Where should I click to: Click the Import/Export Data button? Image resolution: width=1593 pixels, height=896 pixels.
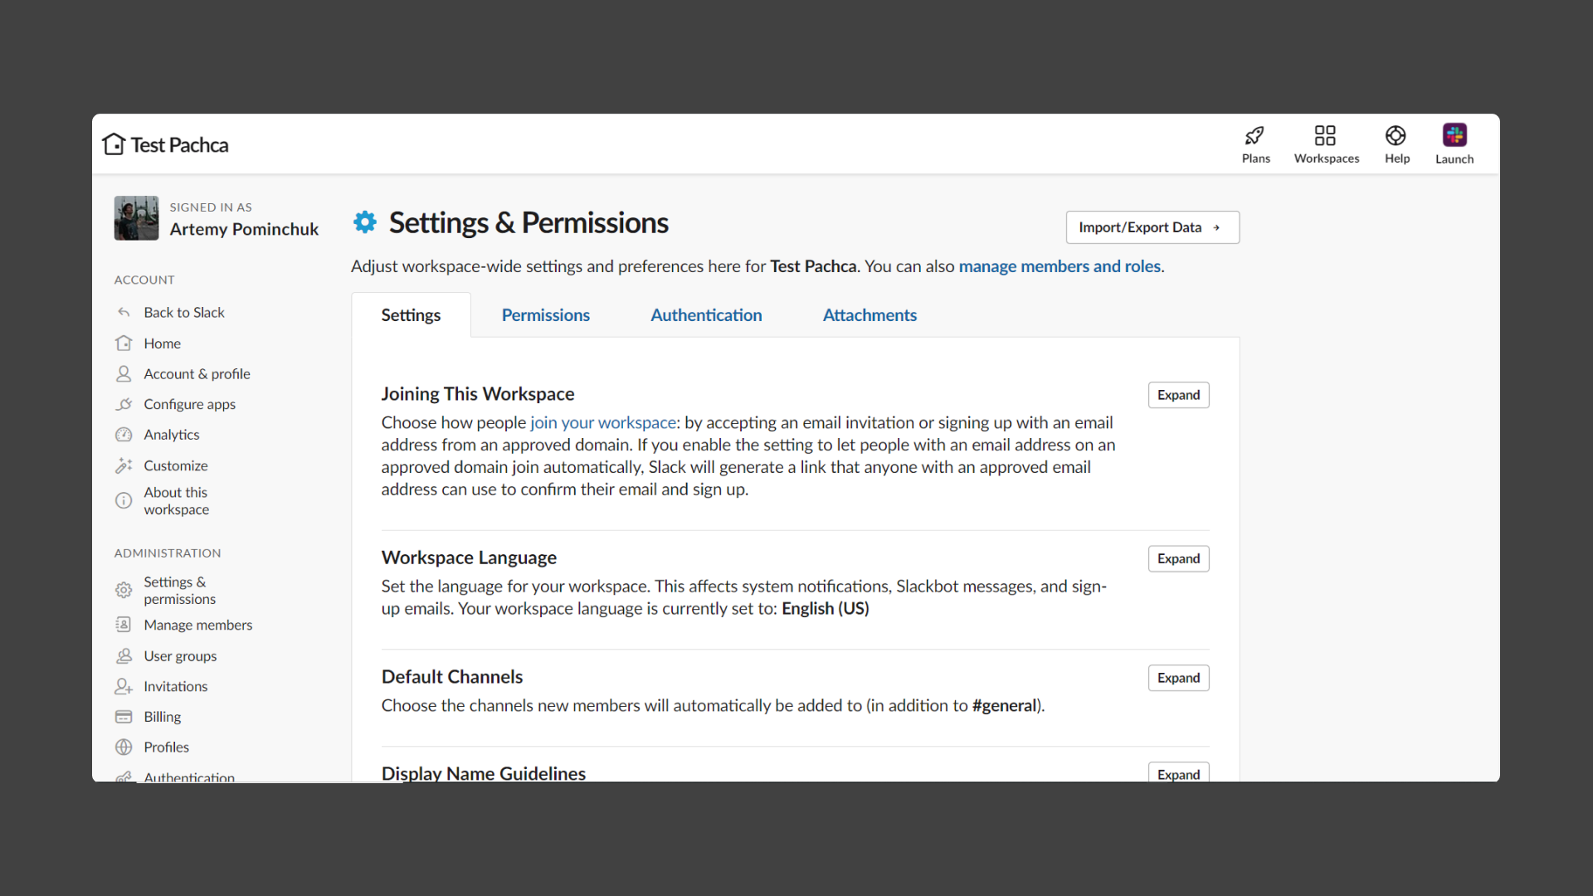coord(1152,227)
